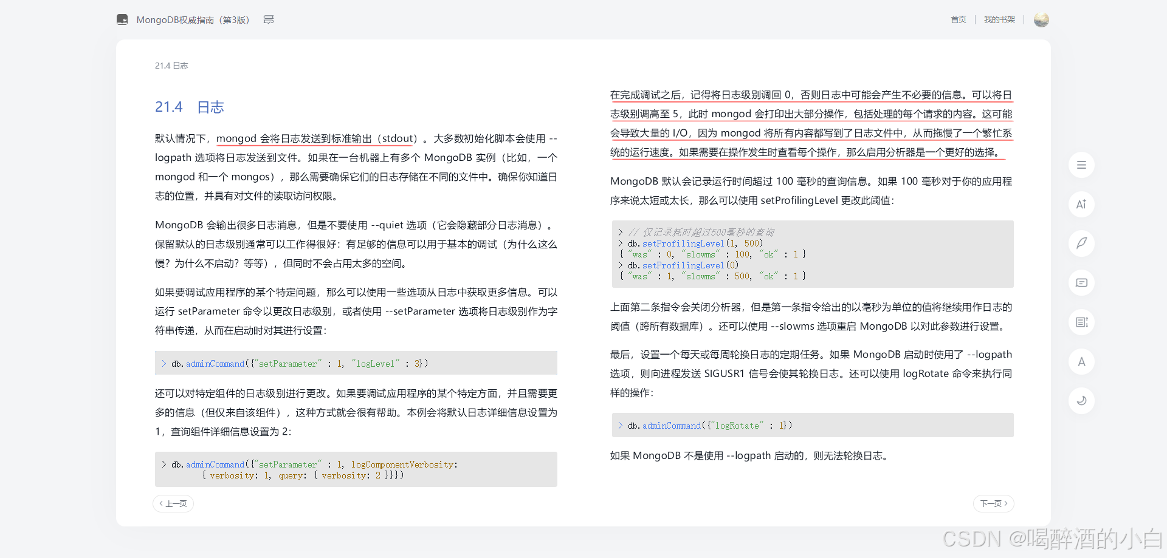Viewport: 1167px width, 558px height.
Task: Click paragraph starting '最后，设置一个每天或每周轮换'
Action: (811, 373)
